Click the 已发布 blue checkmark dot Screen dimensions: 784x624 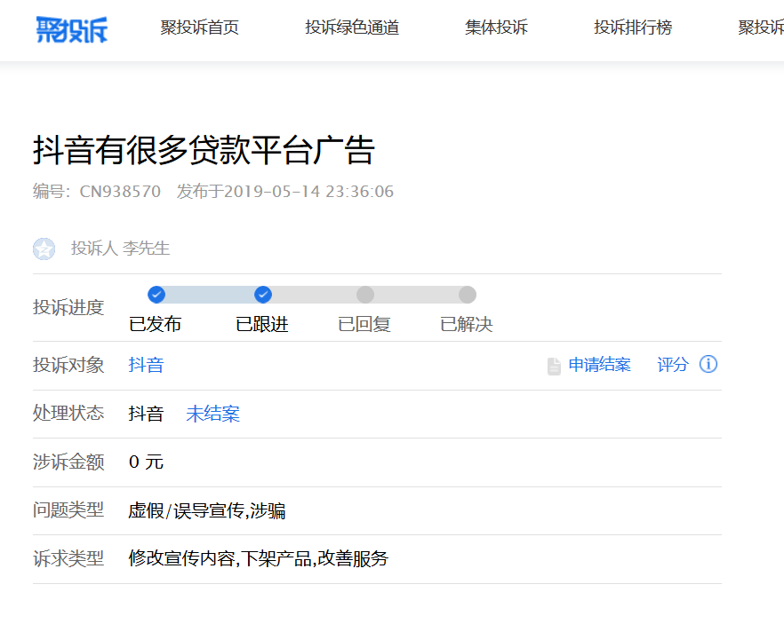pos(156,294)
